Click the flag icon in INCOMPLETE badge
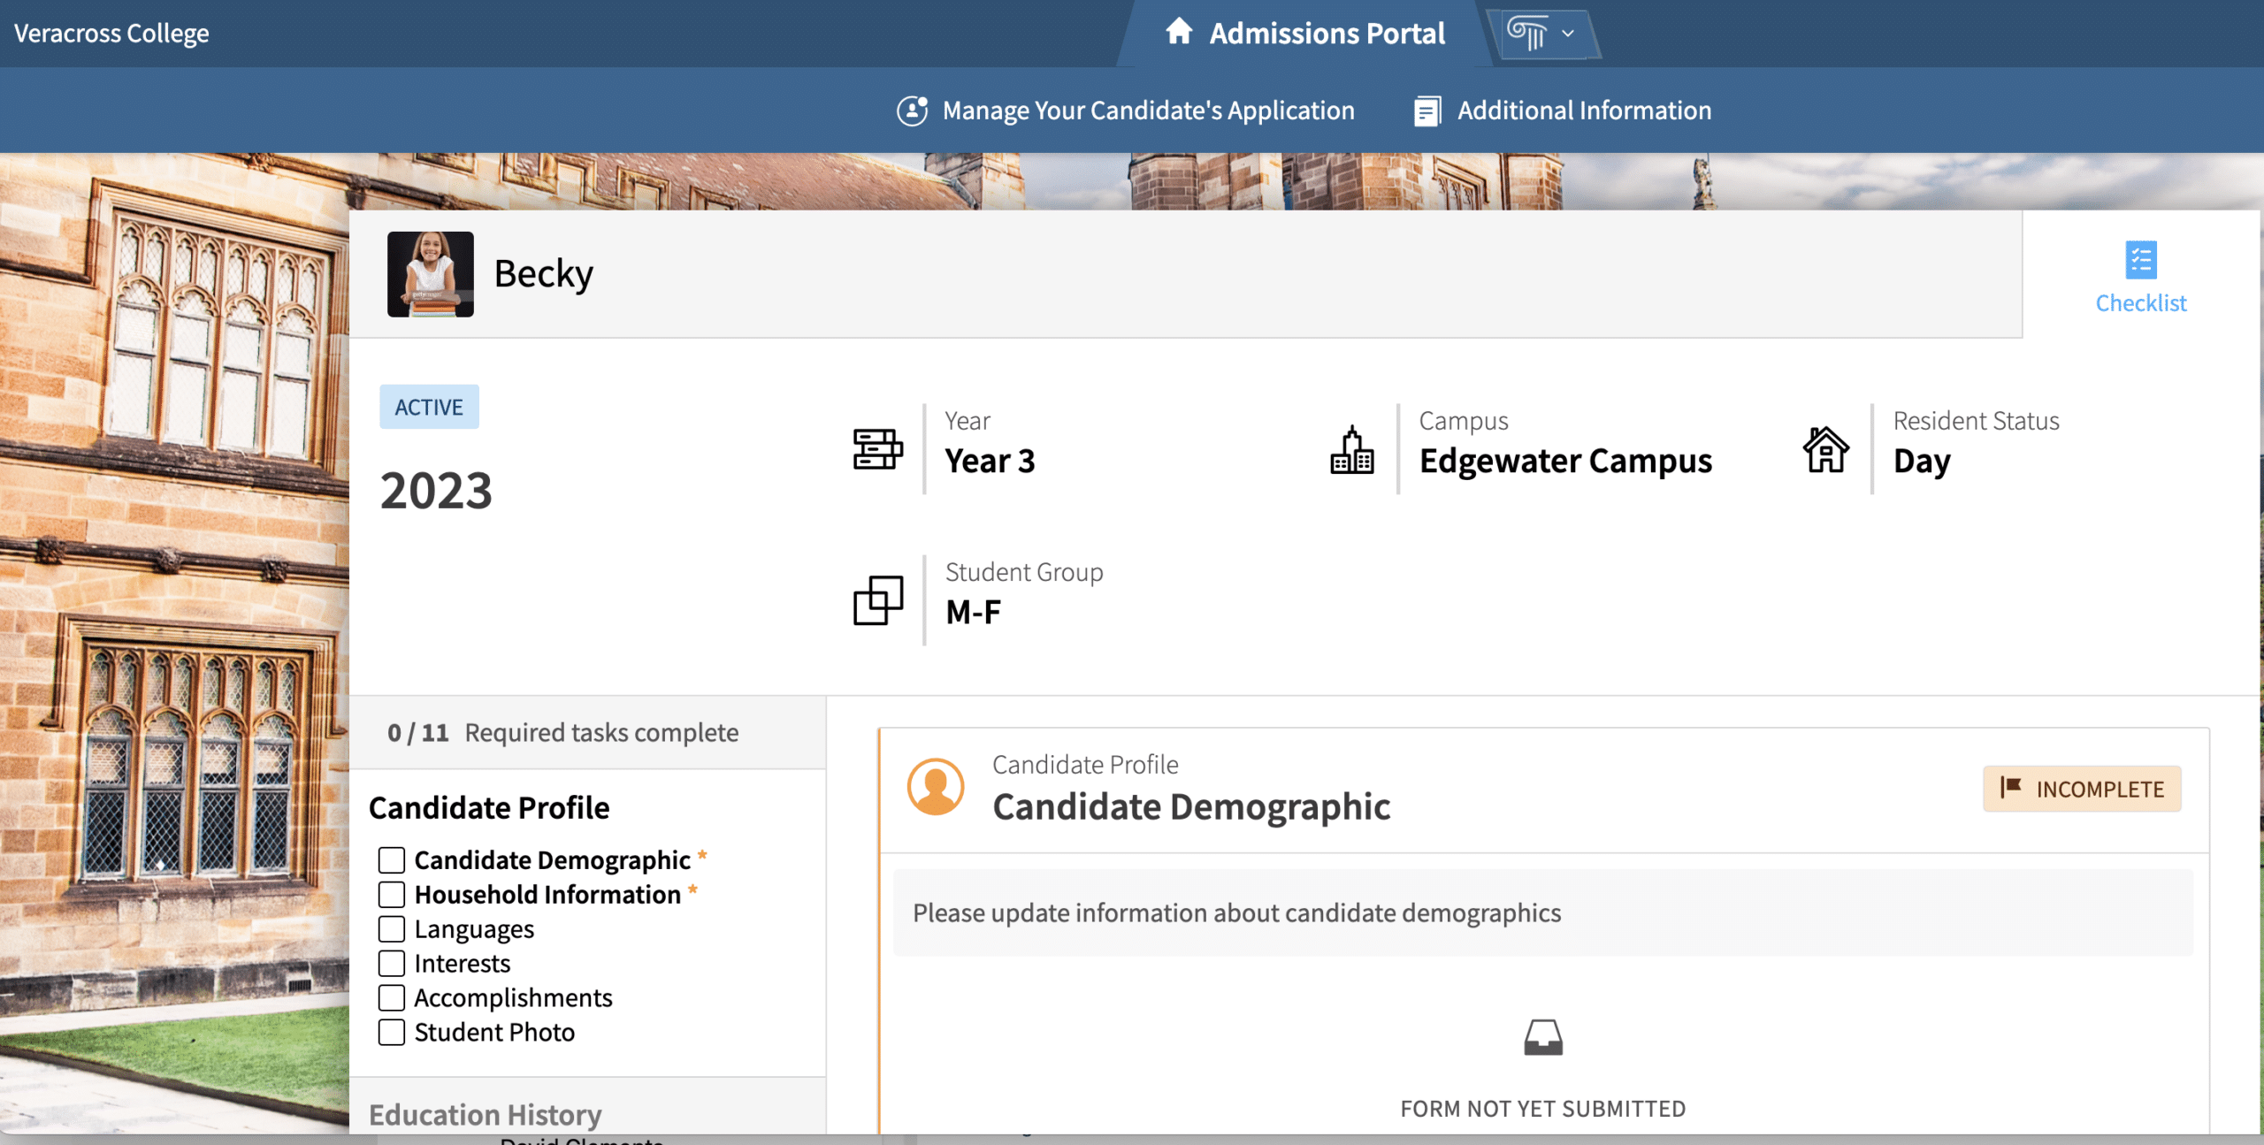 tap(2011, 787)
